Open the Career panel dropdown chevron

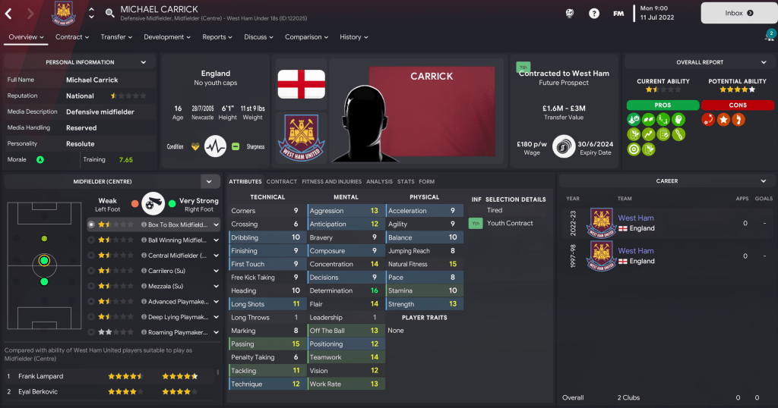[763, 181]
